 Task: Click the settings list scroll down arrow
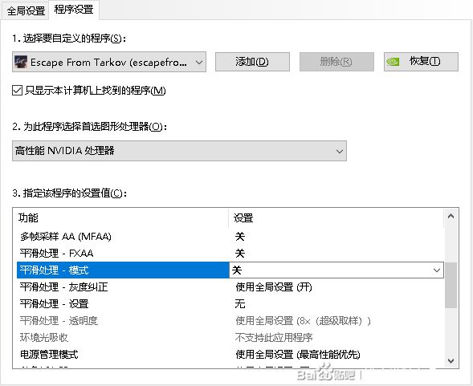[451, 360]
